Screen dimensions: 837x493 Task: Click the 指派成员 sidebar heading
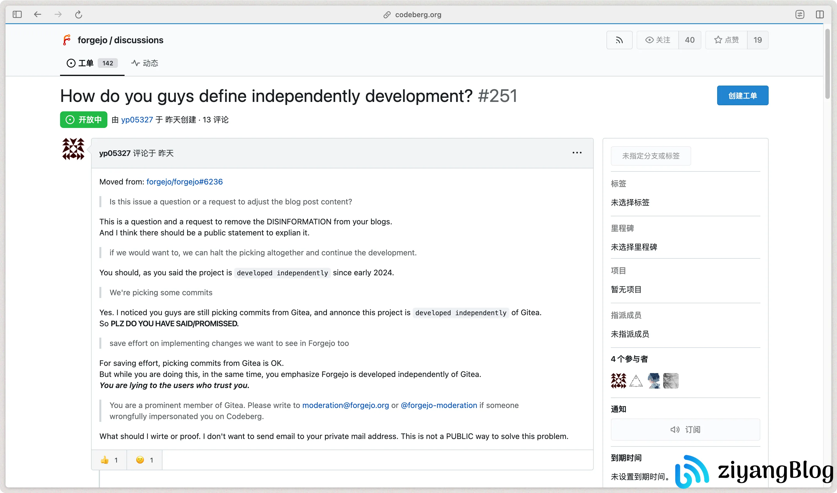tap(626, 315)
